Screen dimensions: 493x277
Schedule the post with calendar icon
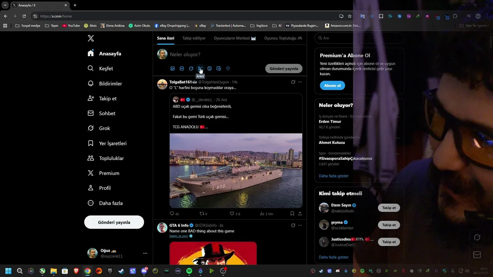(x=219, y=68)
